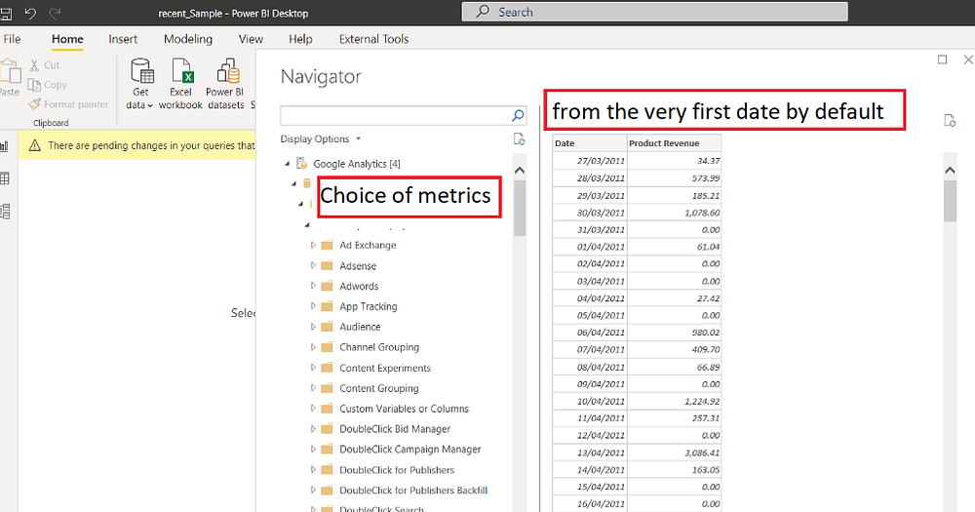The height and width of the screenshot is (512, 975).
Task: Click the Undo arrow in title bar
Action: [30, 12]
